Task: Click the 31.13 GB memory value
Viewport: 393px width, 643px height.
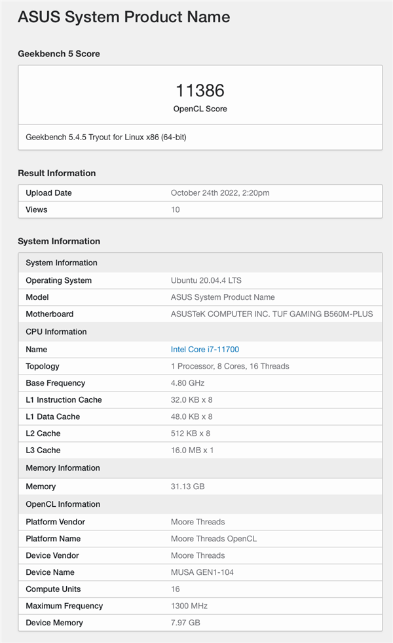Action: click(189, 487)
